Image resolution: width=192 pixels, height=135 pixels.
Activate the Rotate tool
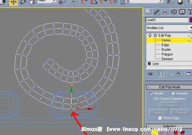[x=23, y=2]
